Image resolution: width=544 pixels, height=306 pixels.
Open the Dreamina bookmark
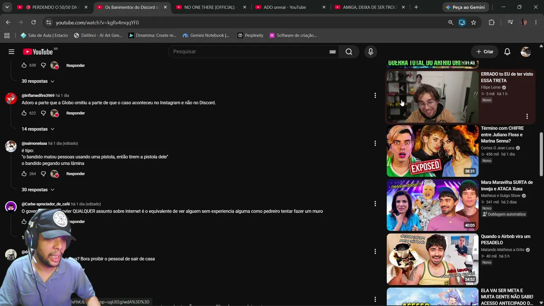[152, 36]
